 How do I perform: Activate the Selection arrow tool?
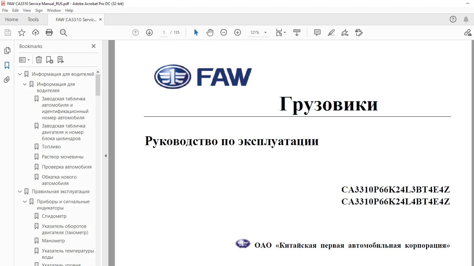point(196,33)
